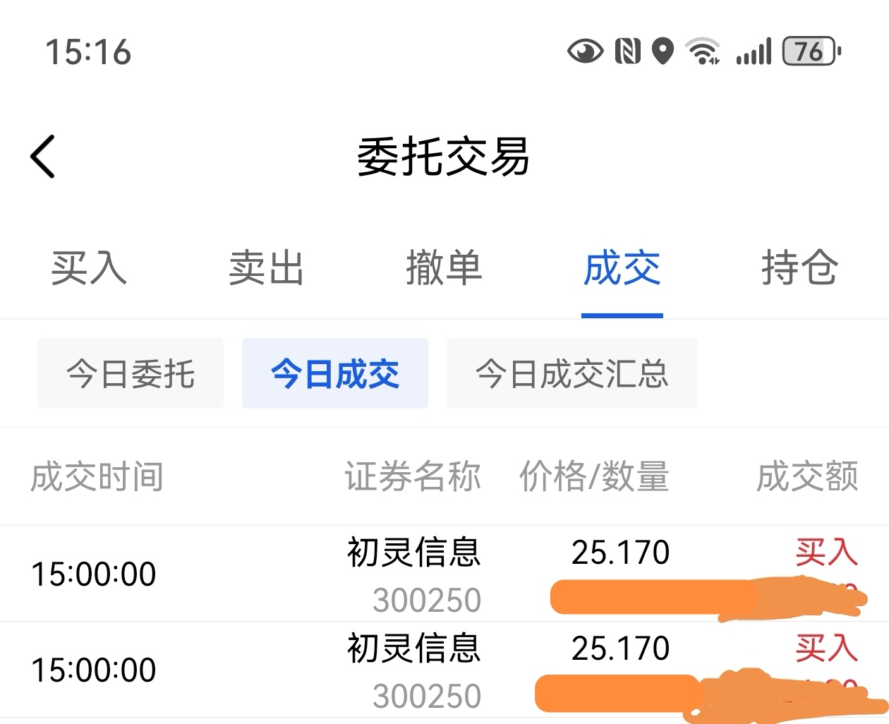Go back using the arrow icon
Viewport: 889px width, 724px height.
[x=43, y=156]
